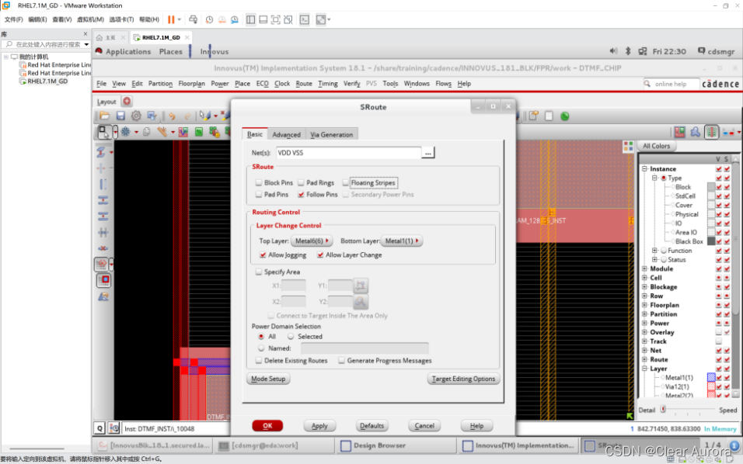This screenshot has height=464, width=743.
Task: Select the Selected power domain radio
Action: (291, 336)
